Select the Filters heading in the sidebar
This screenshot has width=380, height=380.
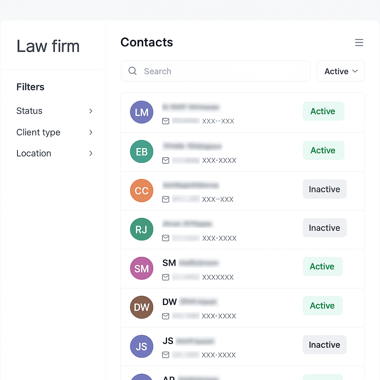point(30,87)
